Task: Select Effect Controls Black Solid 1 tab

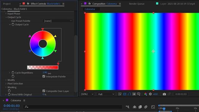Action: point(46,4)
